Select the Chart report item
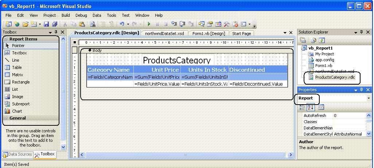This screenshot has height=168, width=374. click(17, 111)
